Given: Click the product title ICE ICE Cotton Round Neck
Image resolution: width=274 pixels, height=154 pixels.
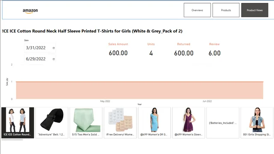Looking at the screenshot, I should click(92, 31).
